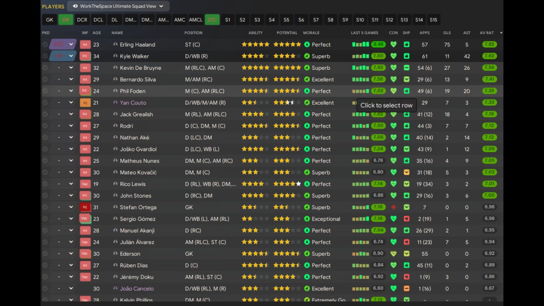The height and width of the screenshot is (306, 544).
Task: Click the Int status badge for Erling Haaland
Action: click(85, 45)
